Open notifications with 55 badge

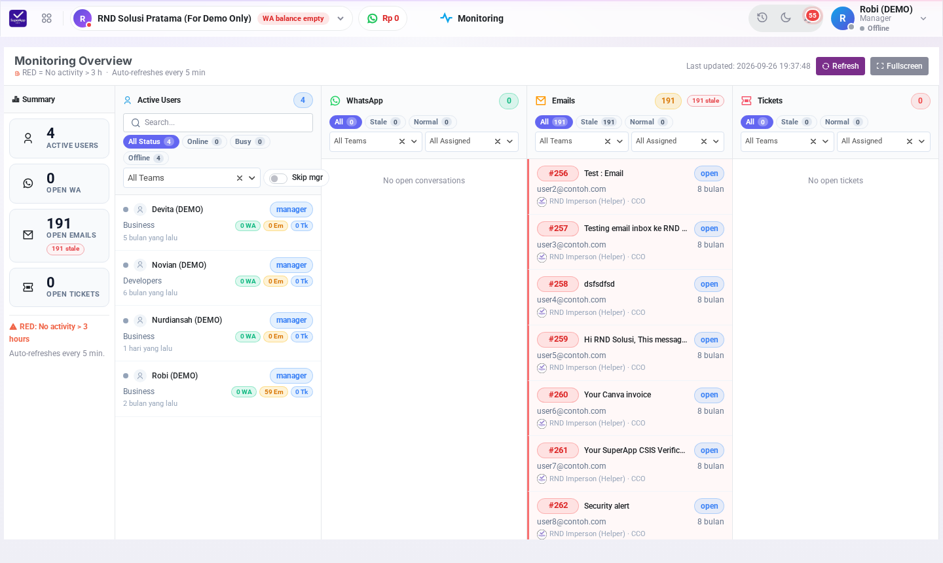[x=811, y=16]
